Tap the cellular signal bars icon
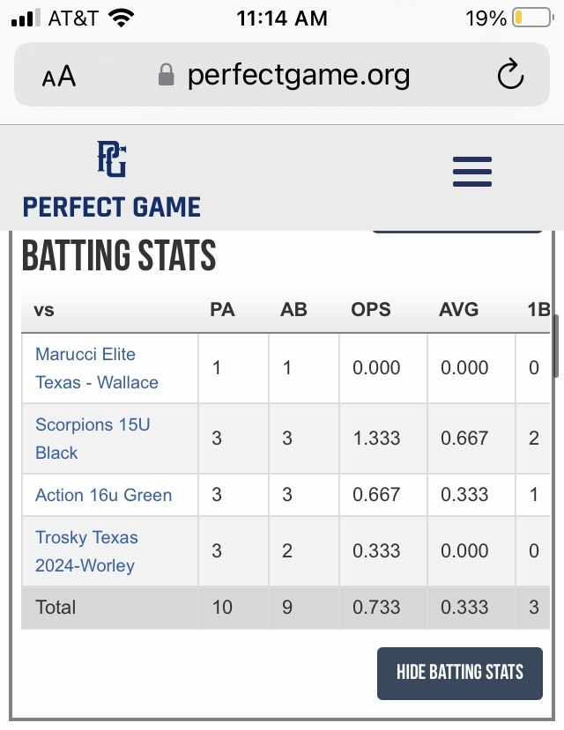Viewport: 564px width, 730px height. [x=26, y=18]
